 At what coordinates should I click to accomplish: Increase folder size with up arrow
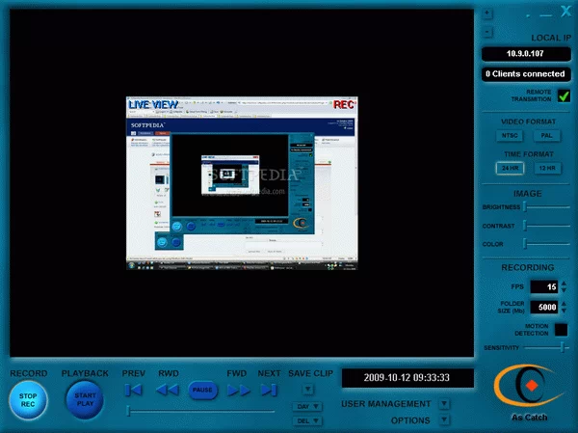[x=564, y=304]
